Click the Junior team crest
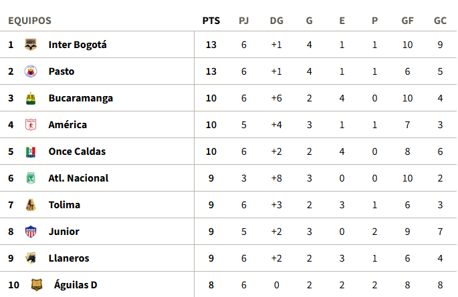This screenshot has width=458, height=297. [x=30, y=232]
